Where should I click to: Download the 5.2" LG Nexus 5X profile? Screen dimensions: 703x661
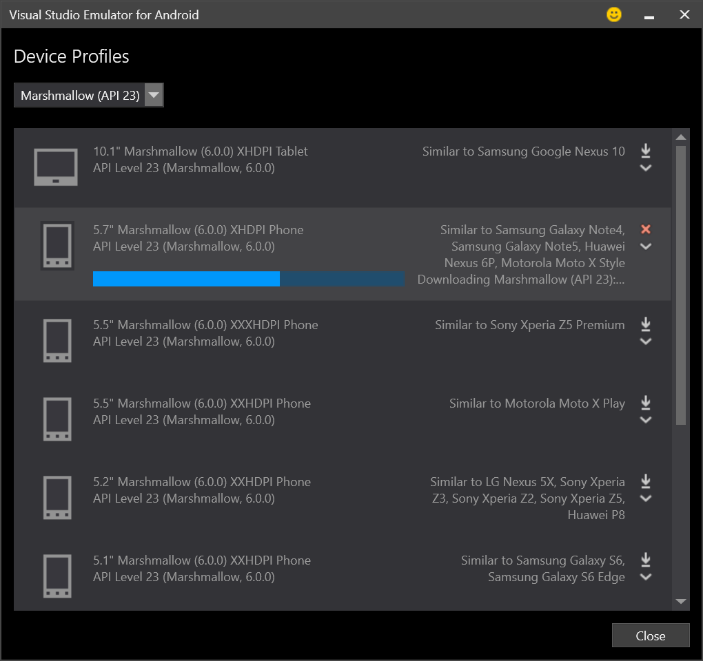pyautogui.click(x=646, y=481)
